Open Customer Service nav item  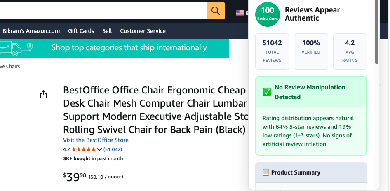[143, 31]
